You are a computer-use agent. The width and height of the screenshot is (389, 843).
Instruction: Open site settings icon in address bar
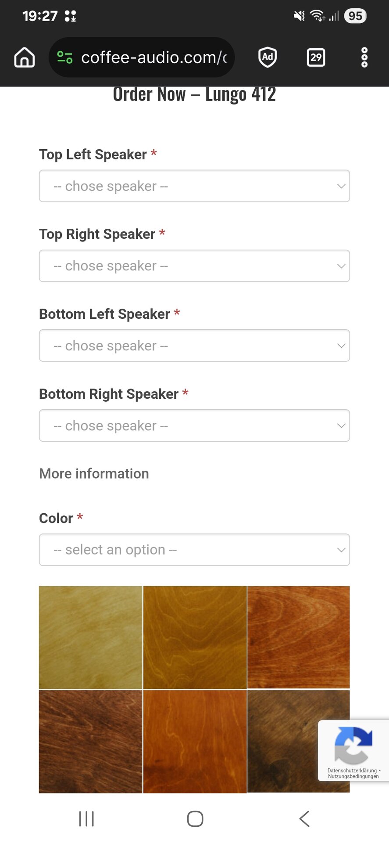click(65, 58)
